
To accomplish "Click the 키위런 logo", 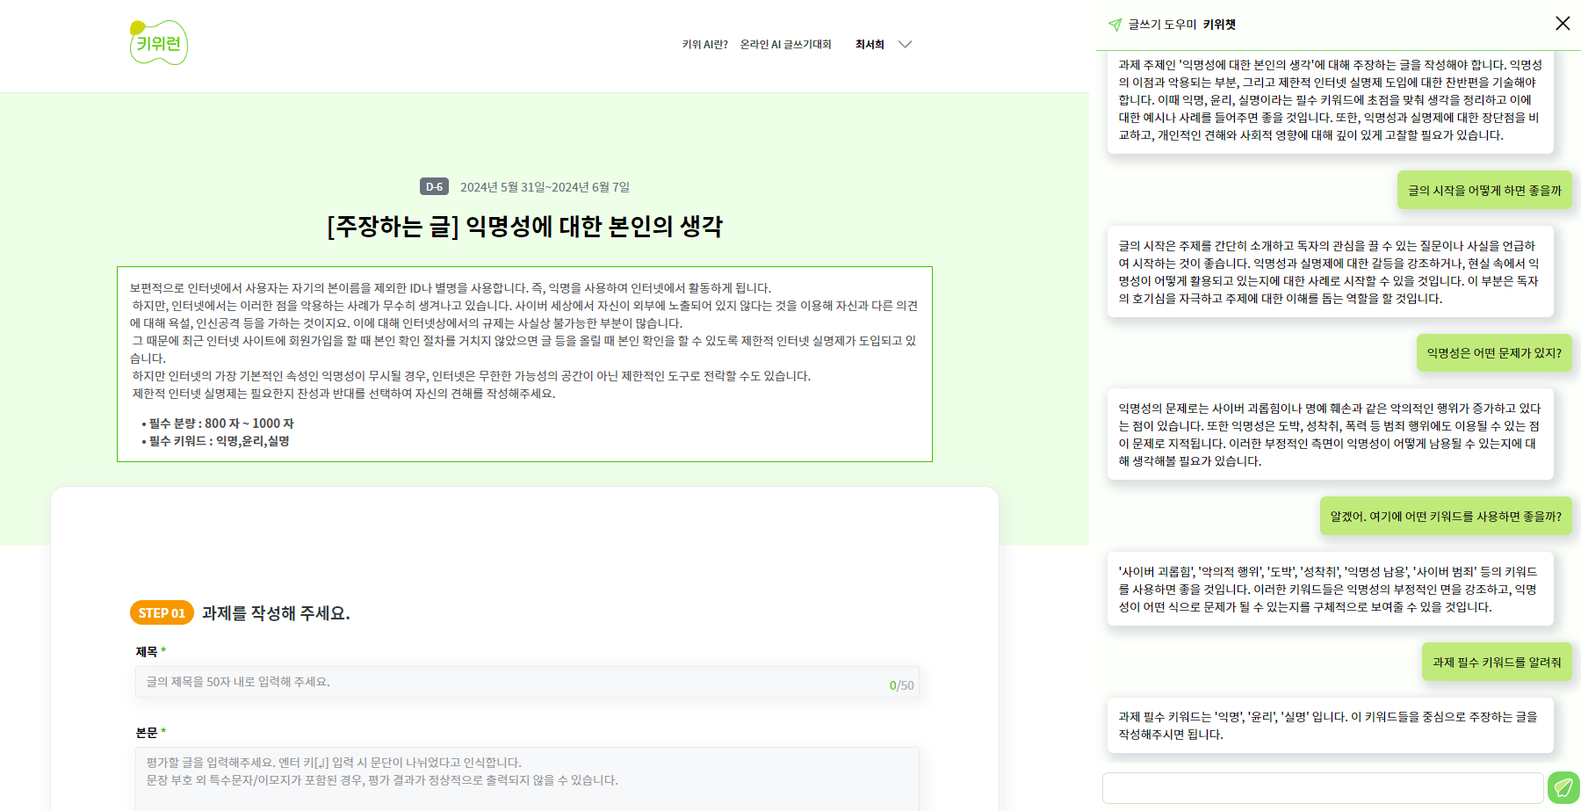I will [x=159, y=43].
